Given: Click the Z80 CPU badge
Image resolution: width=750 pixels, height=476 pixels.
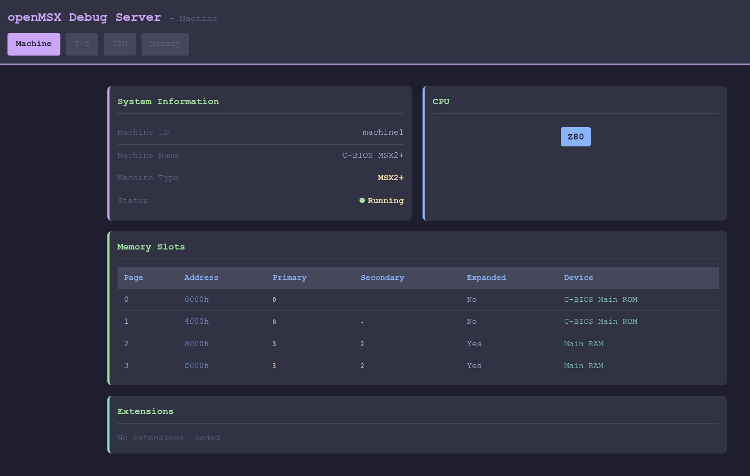Looking at the screenshot, I should [x=575, y=137].
